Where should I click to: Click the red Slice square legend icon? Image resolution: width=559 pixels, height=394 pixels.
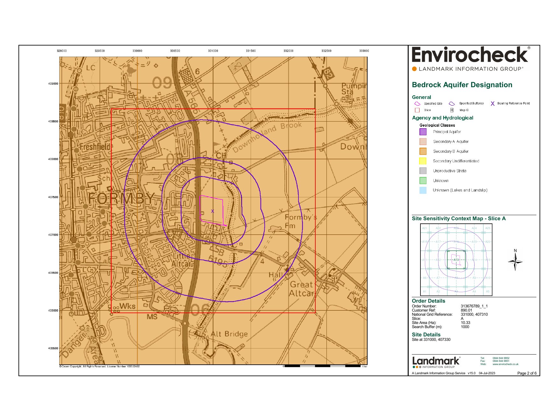[x=417, y=110]
